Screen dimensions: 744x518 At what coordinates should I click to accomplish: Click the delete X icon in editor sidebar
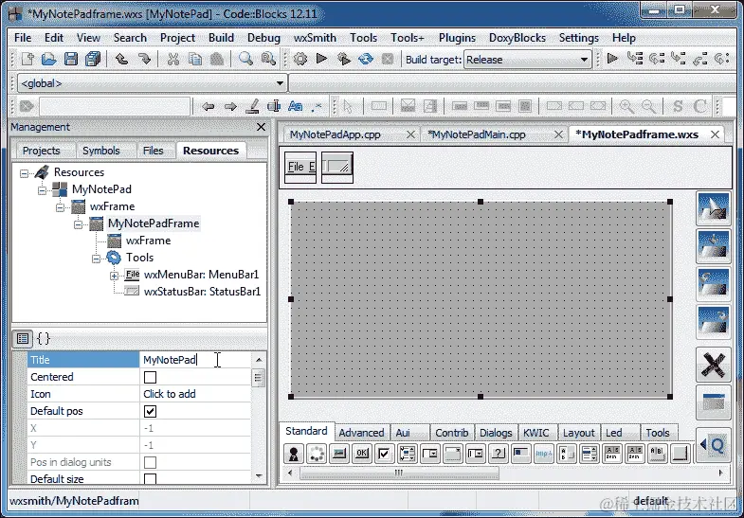(x=713, y=365)
